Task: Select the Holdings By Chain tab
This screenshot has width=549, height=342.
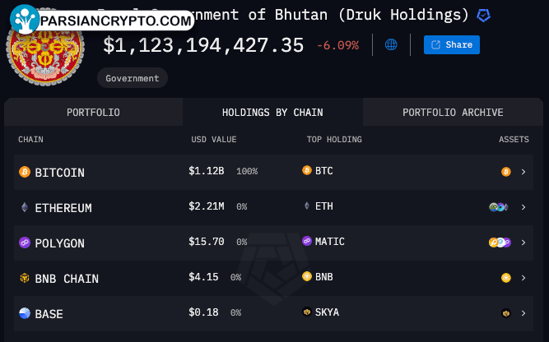Action: (272, 113)
